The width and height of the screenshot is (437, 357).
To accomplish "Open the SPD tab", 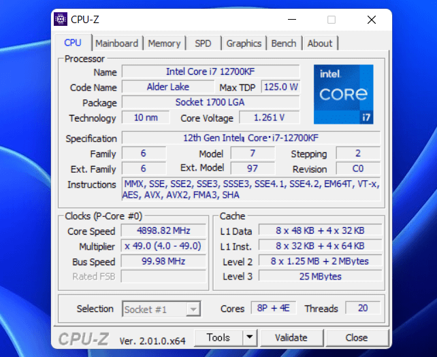I will coord(203,44).
